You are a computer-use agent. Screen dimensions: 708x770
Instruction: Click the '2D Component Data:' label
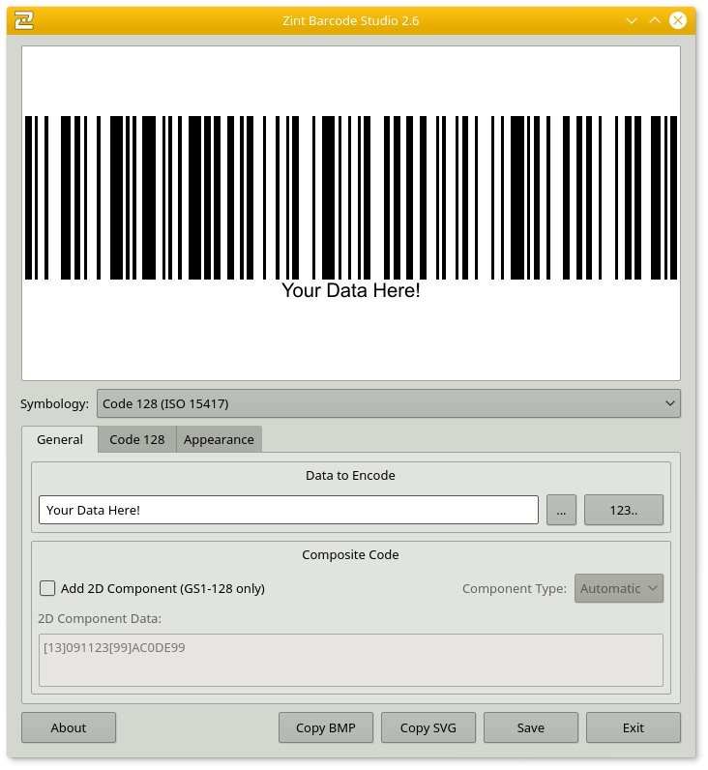100,619
